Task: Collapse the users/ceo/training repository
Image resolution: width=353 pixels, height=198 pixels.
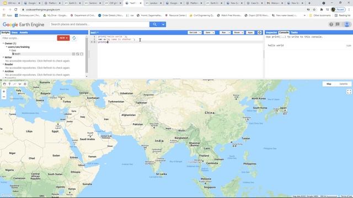Action: click(x=7, y=47)
